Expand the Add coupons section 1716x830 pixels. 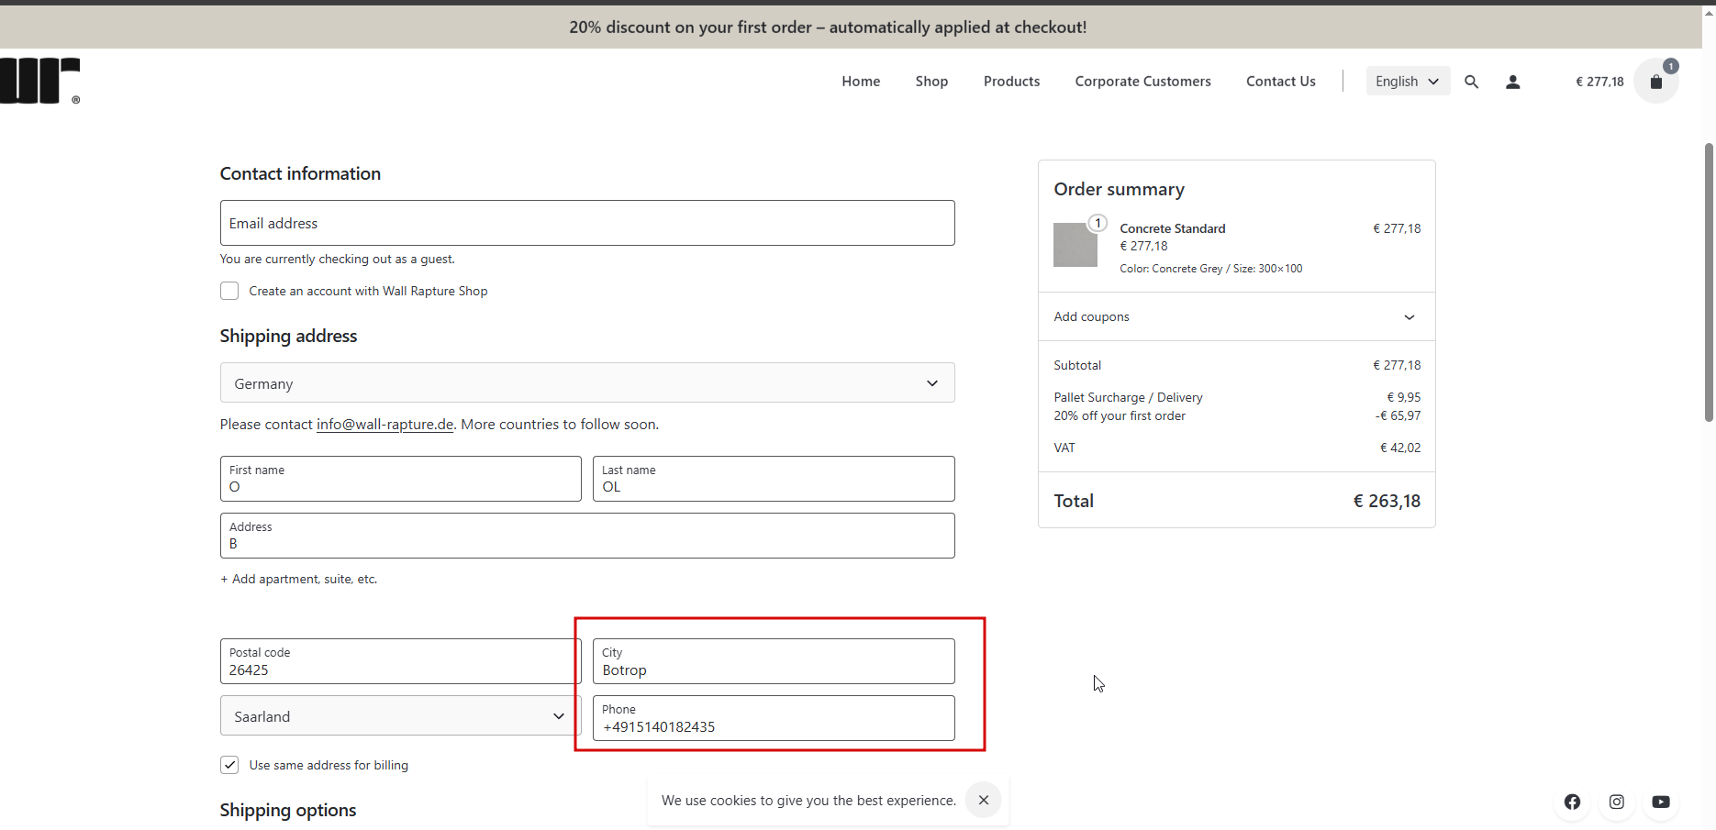coord(1235,316)
